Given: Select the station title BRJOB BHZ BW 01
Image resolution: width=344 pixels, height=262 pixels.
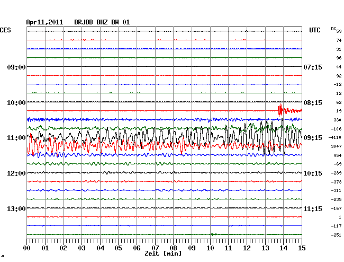Looking at the screenshot, I should (x=102, y=22).
